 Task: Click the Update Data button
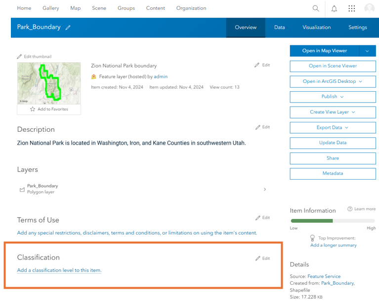(x=333, y=143)
